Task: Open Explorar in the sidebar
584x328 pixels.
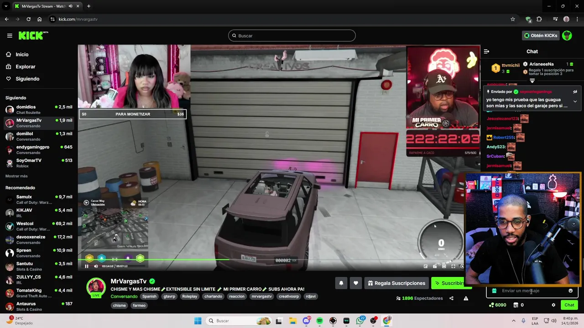Action: click(25, 67)
